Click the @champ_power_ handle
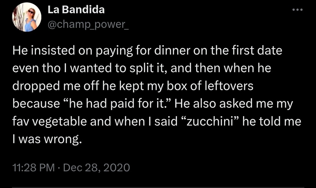This screenshot has height=188, width=316. (x=88, y=24)
